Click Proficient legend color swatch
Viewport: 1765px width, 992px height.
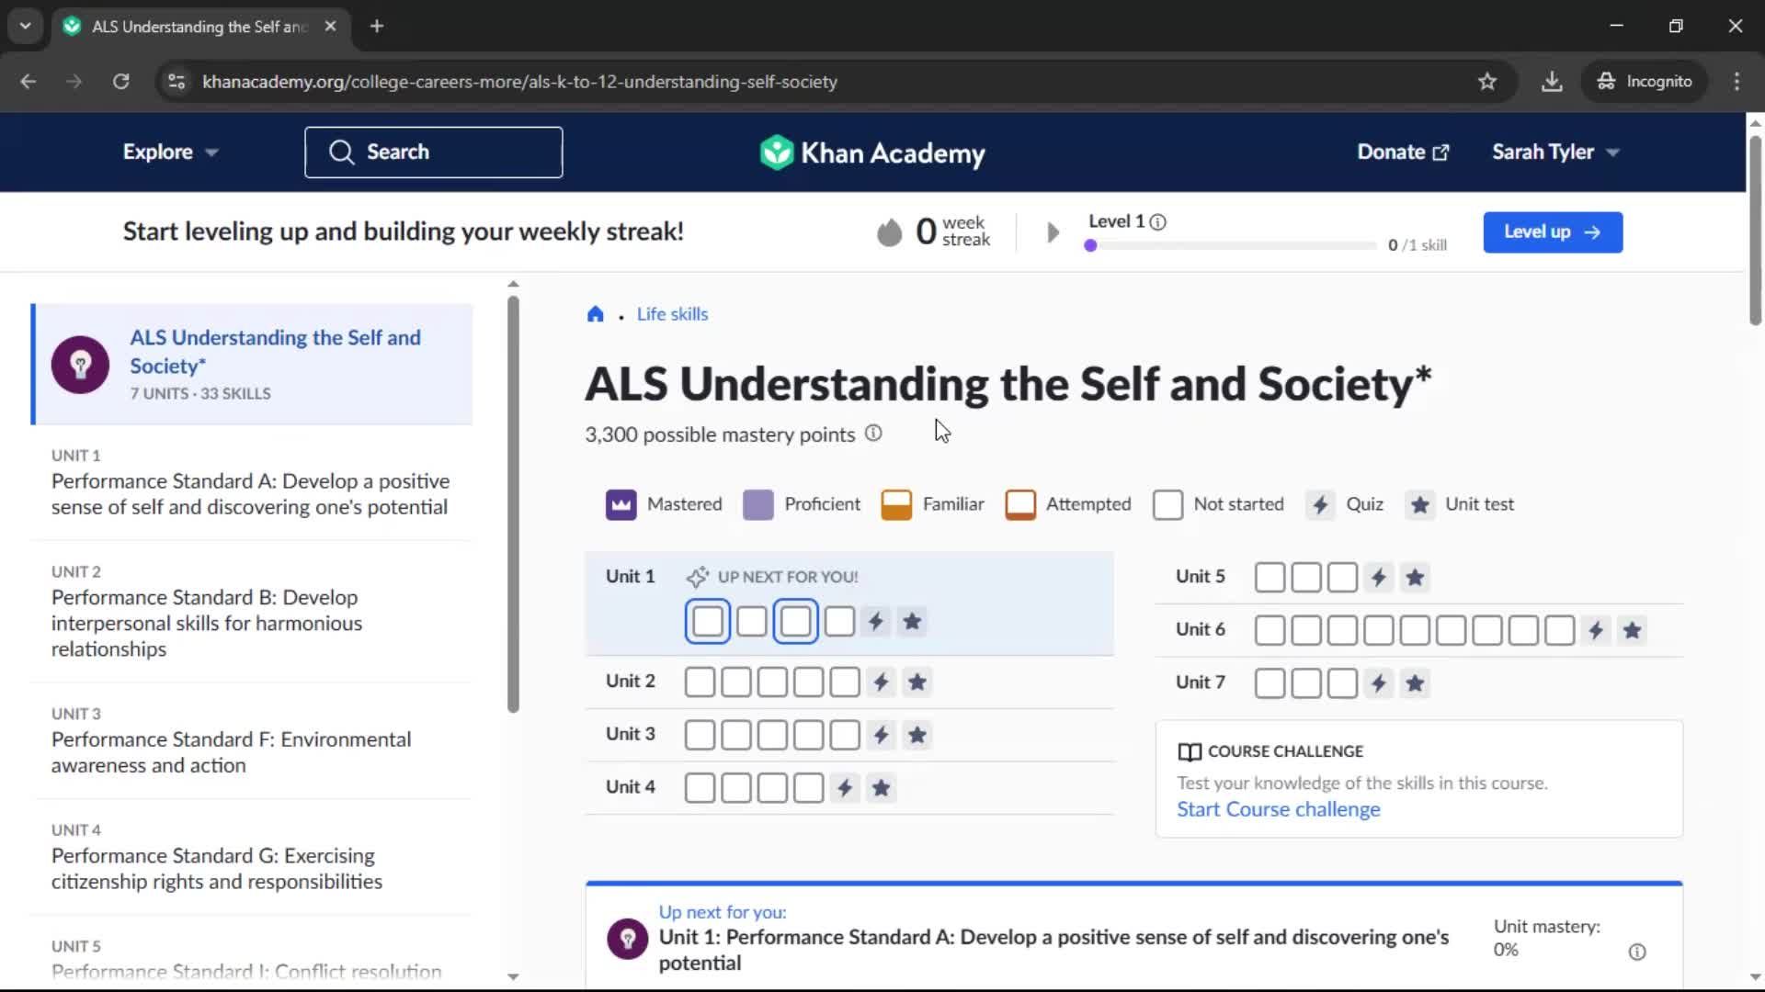point(757,504)
